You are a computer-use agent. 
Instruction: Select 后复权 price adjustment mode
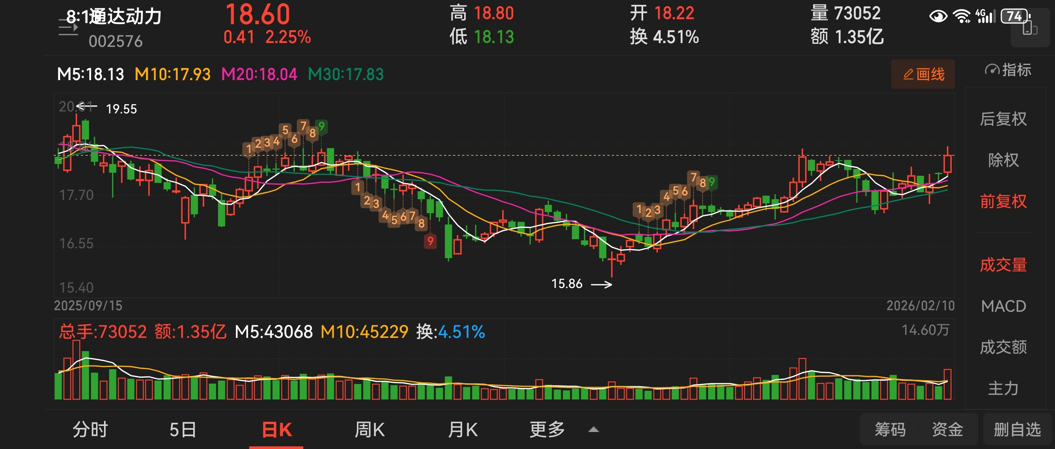tap(1003, 119)
